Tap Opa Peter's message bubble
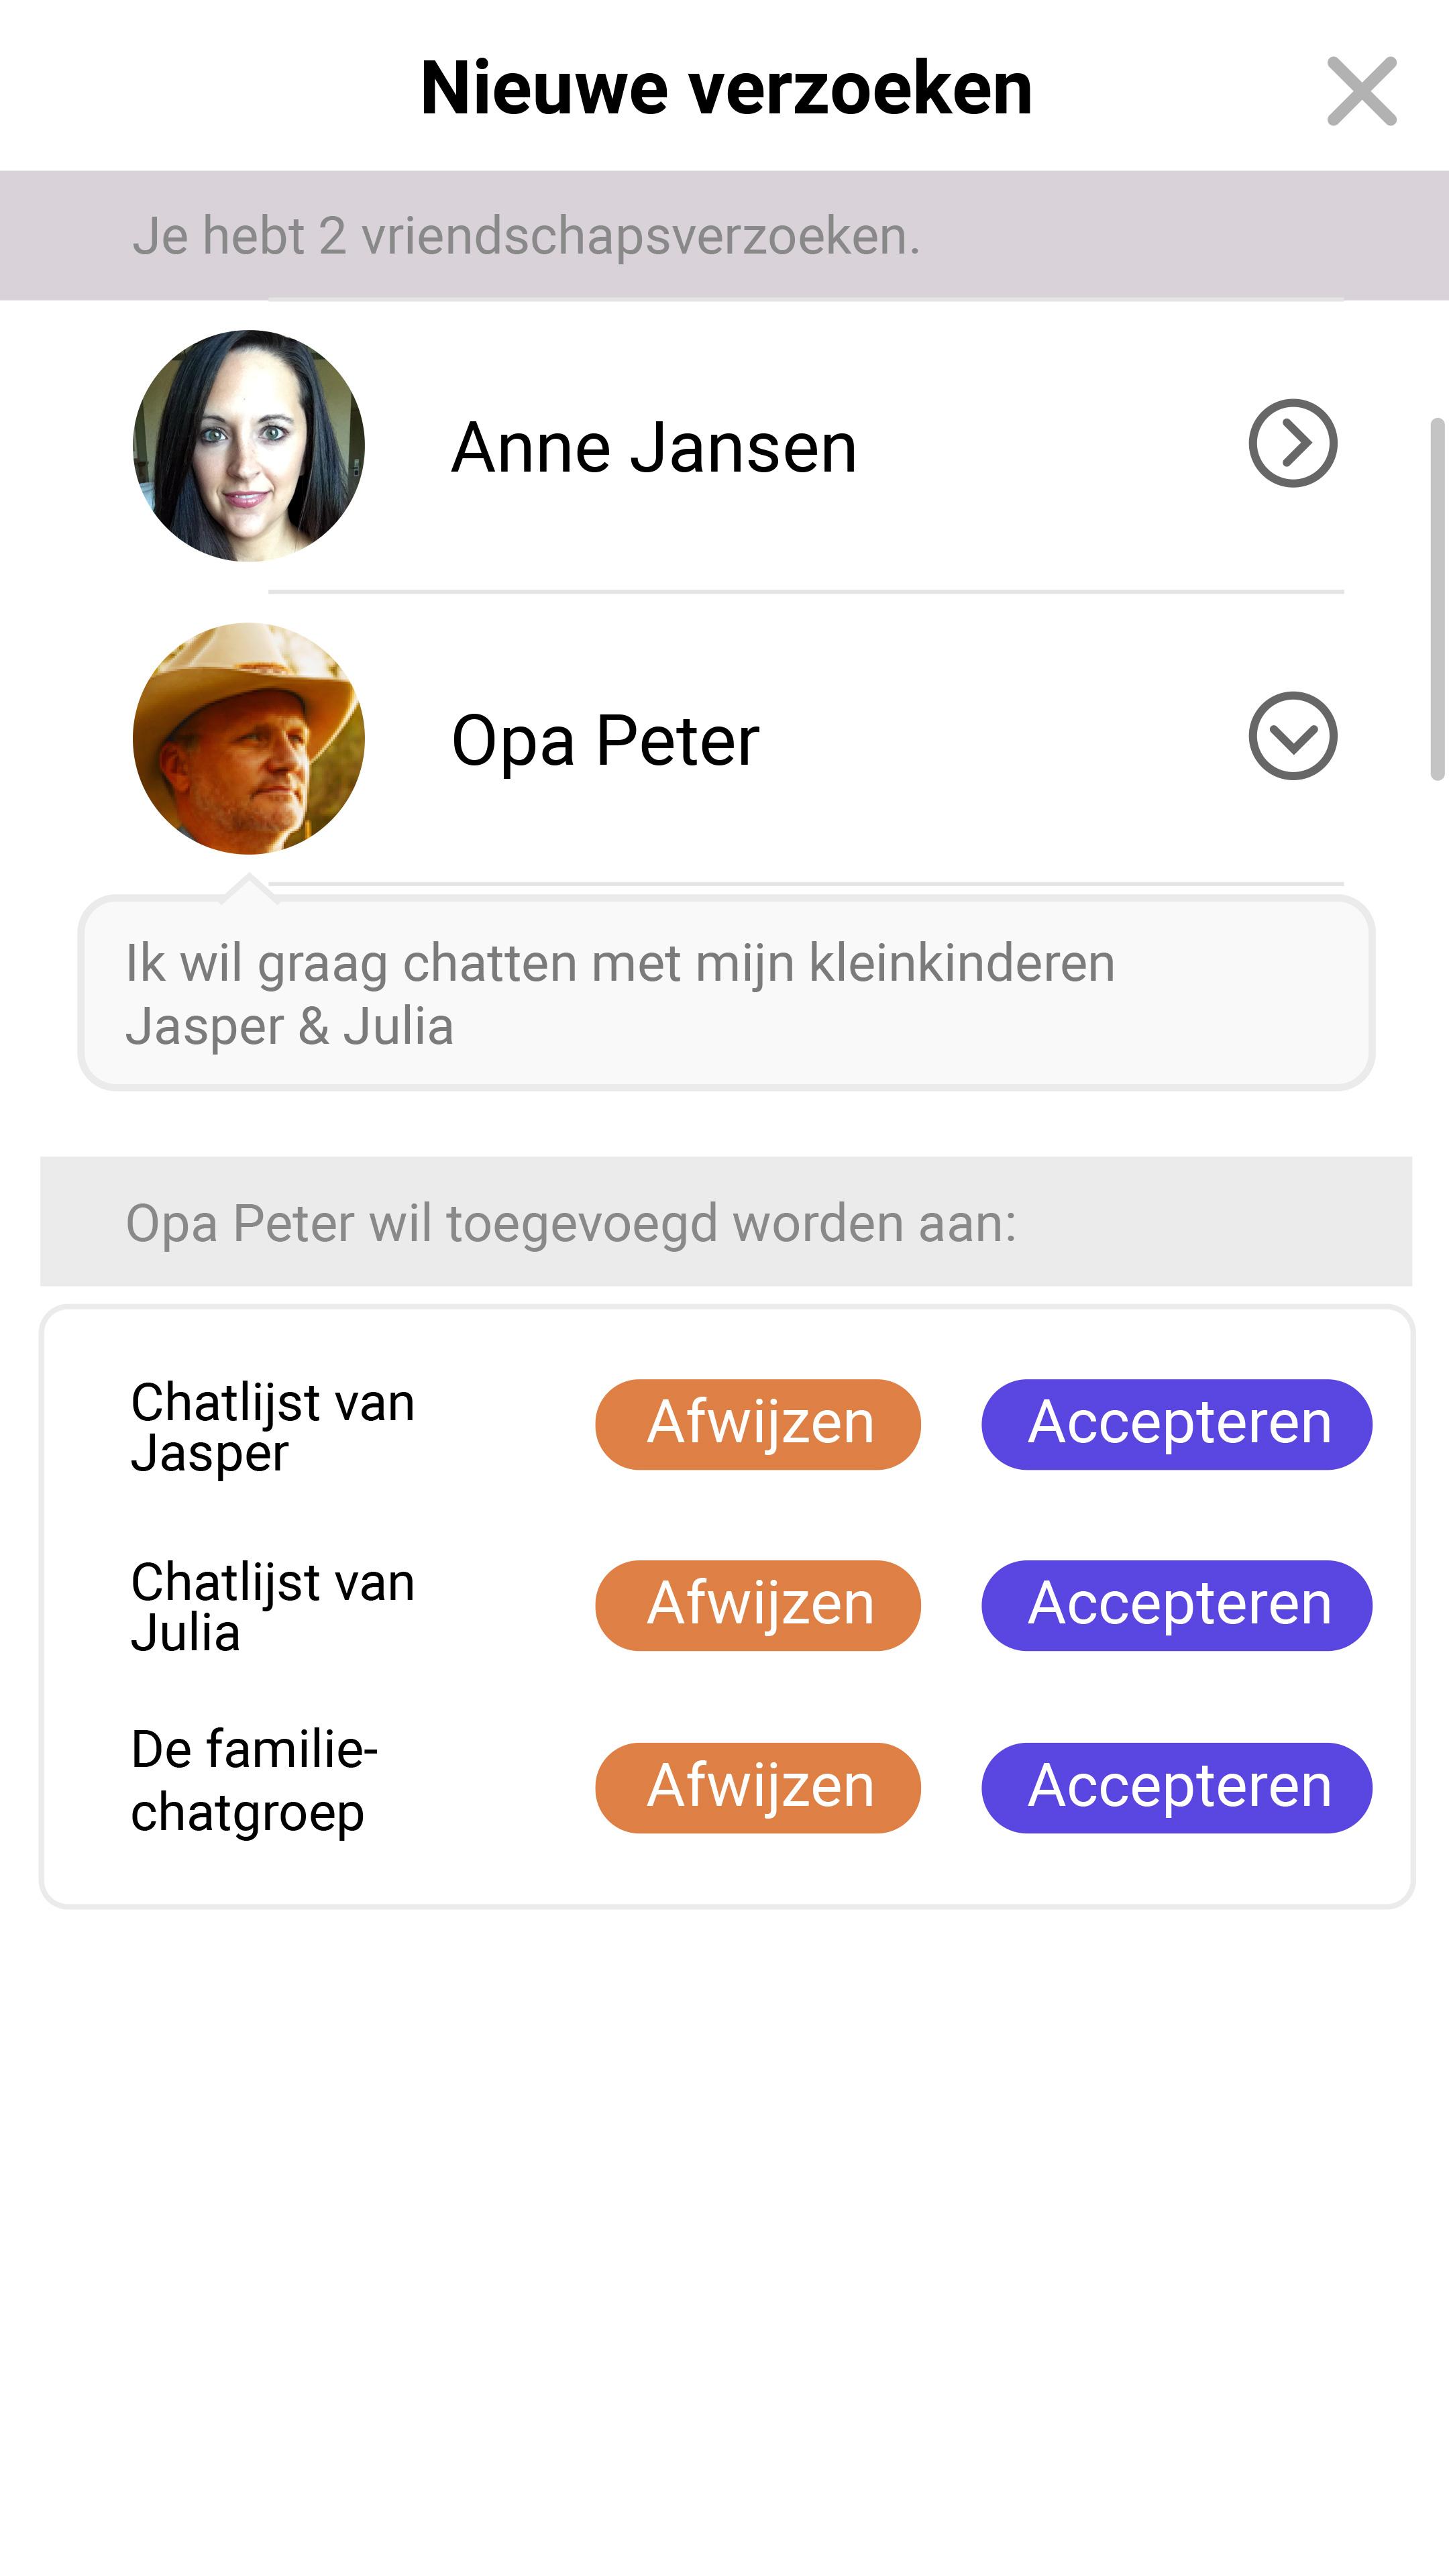 click(725, 993)
